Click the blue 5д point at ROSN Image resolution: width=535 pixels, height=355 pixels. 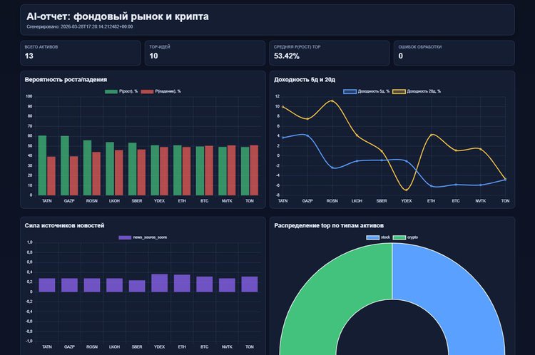point(332,168)
